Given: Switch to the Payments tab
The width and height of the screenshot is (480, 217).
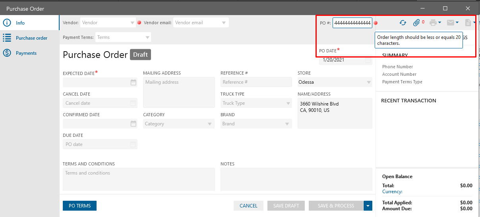Looking at the screenshot, I should coord(26,53).
